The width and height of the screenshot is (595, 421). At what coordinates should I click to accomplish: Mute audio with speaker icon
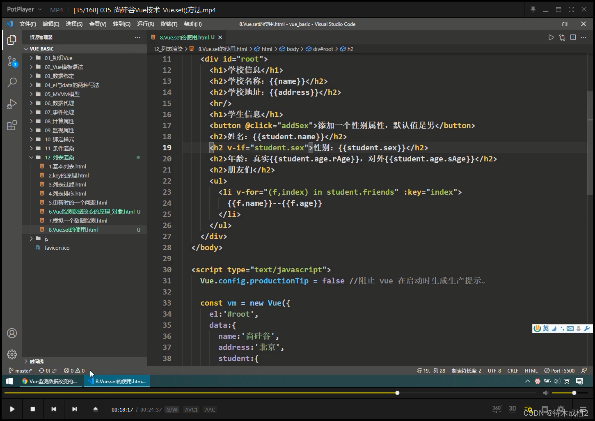click(546, 393)
